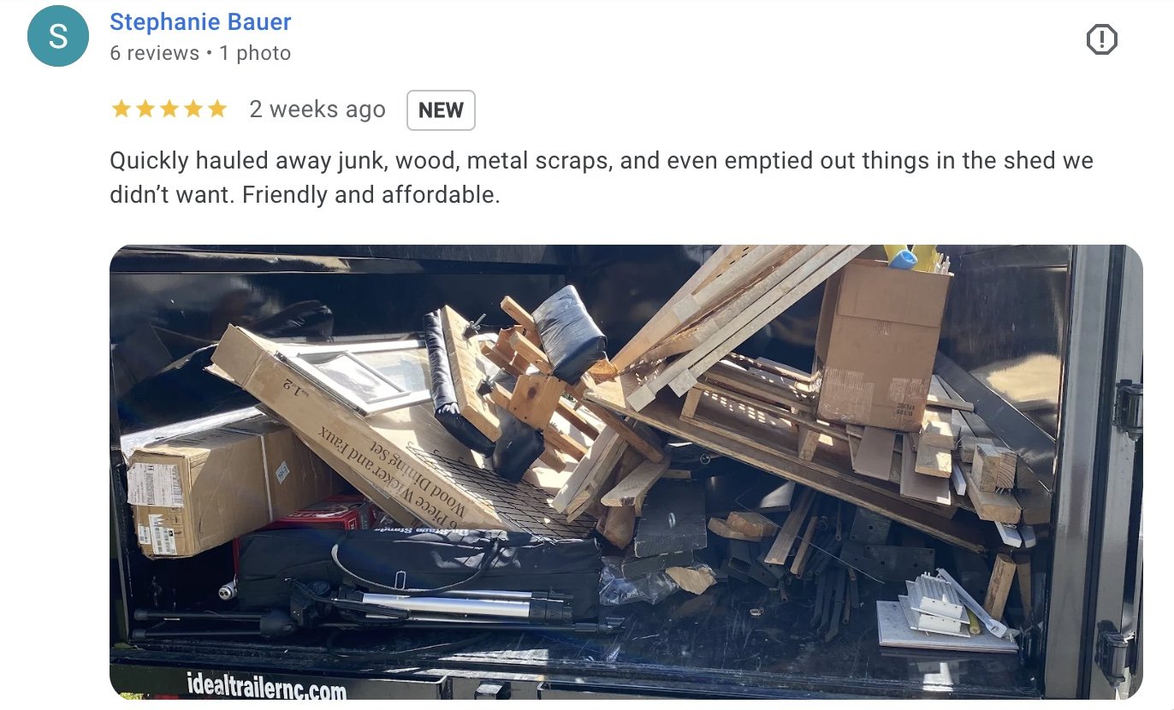This screenshot has width=1174, height=710.
Task: Click the upright cardboard box in the photo
Action: coord(883,343)
